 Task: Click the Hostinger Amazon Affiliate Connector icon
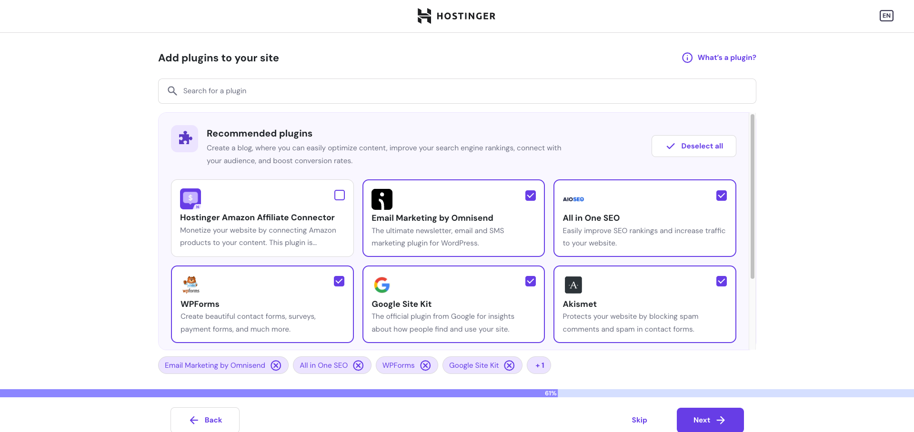click(x=190, y=199)
